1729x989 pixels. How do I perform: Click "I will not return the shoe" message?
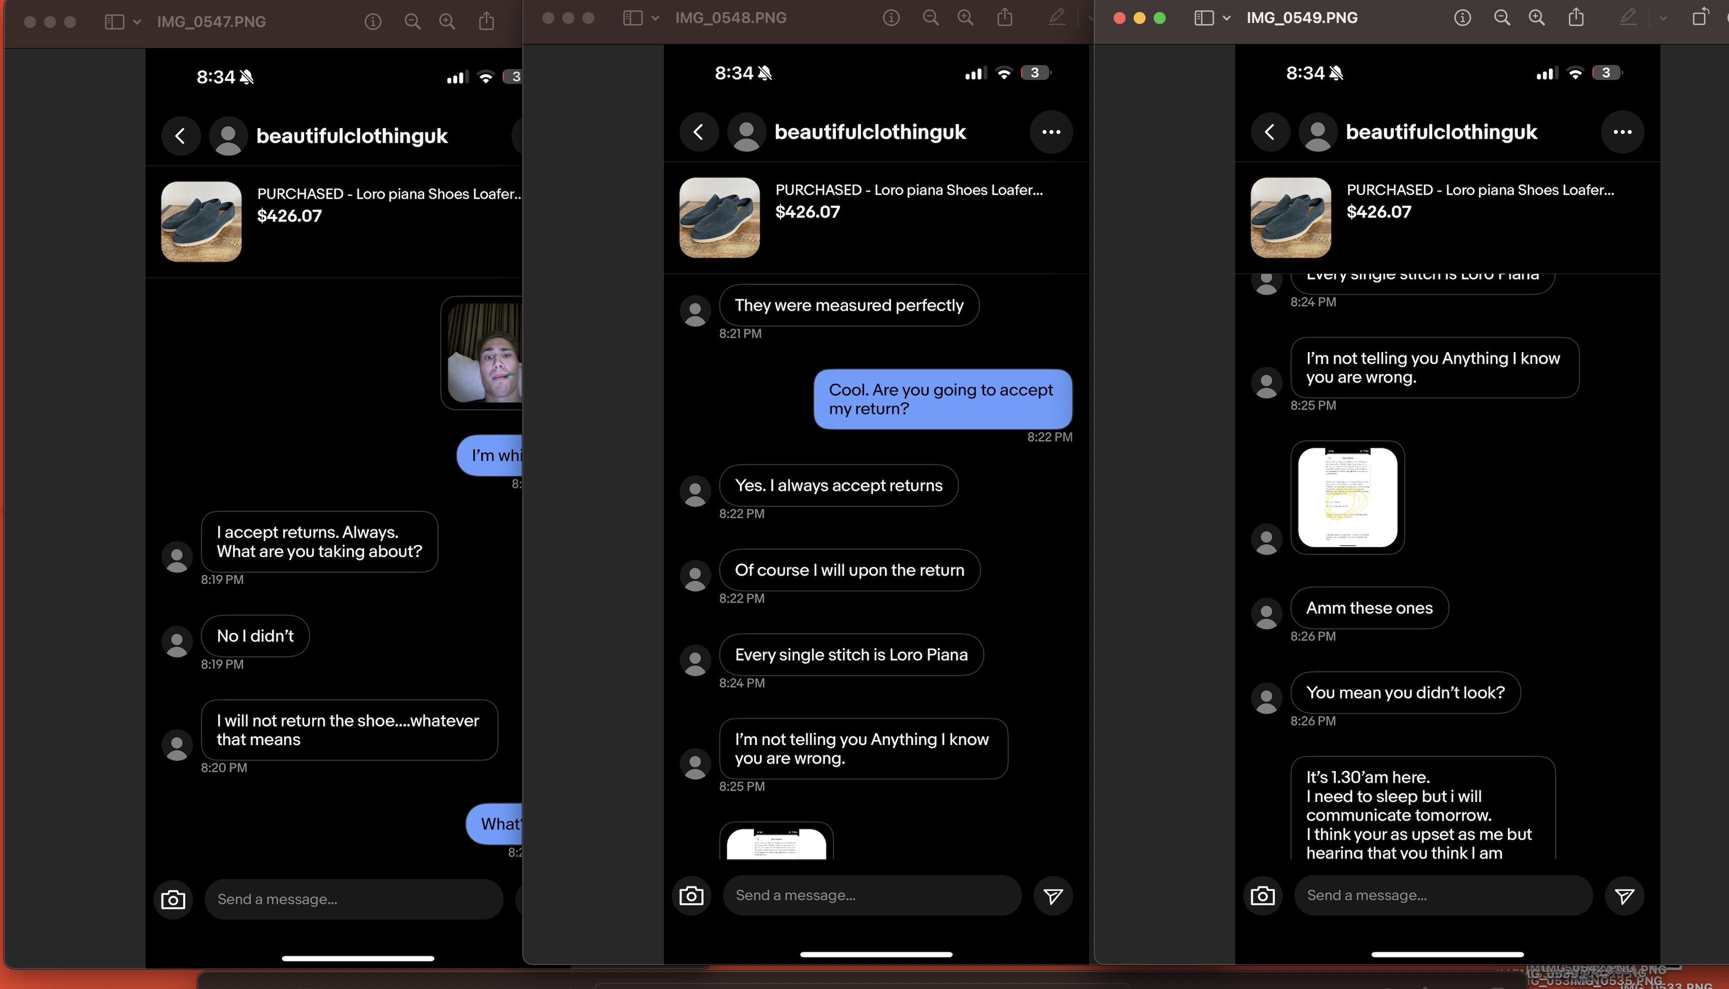(349, 730)
